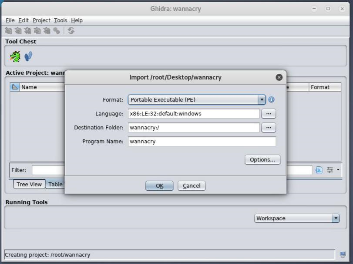
Task: Switch to Tree View tab
Action: (x=29, y=184)
